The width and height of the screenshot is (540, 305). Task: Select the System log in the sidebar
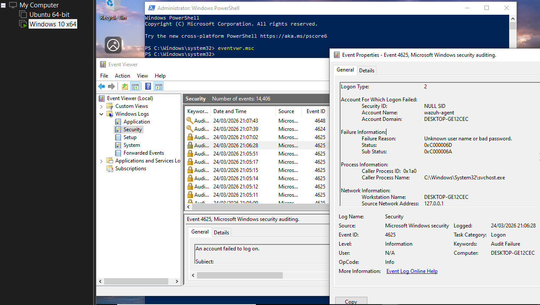[x=131, y=145]
